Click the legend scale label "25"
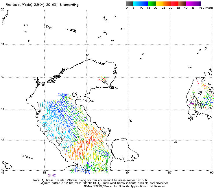Screen dimensions: 214x188 (x=163, y=8)
